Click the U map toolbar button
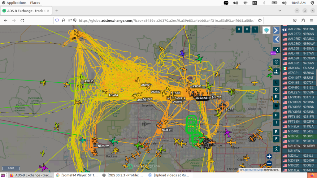 (239, 29)
